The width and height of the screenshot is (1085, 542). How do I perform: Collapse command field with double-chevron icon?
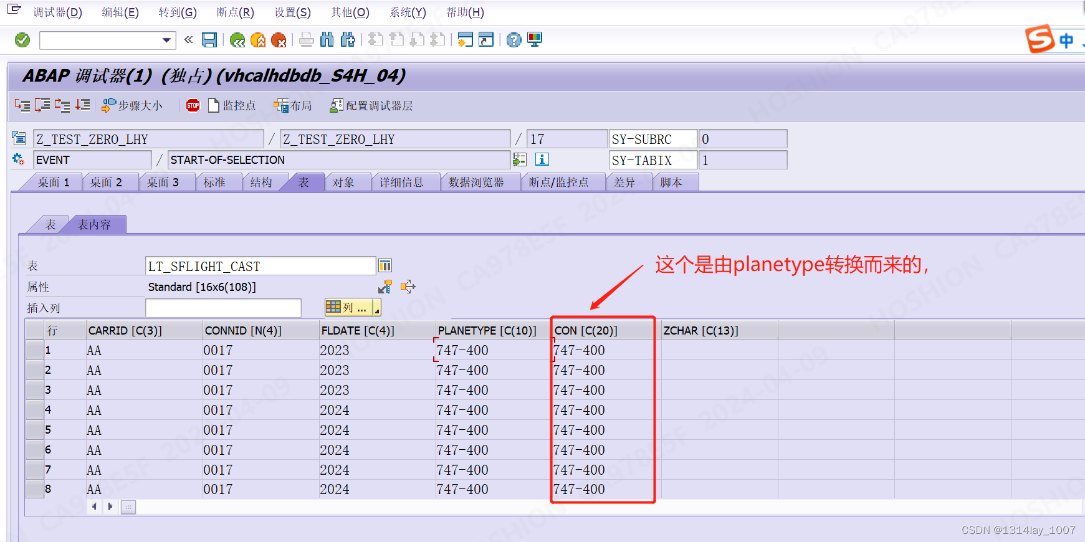pos(188,40)
